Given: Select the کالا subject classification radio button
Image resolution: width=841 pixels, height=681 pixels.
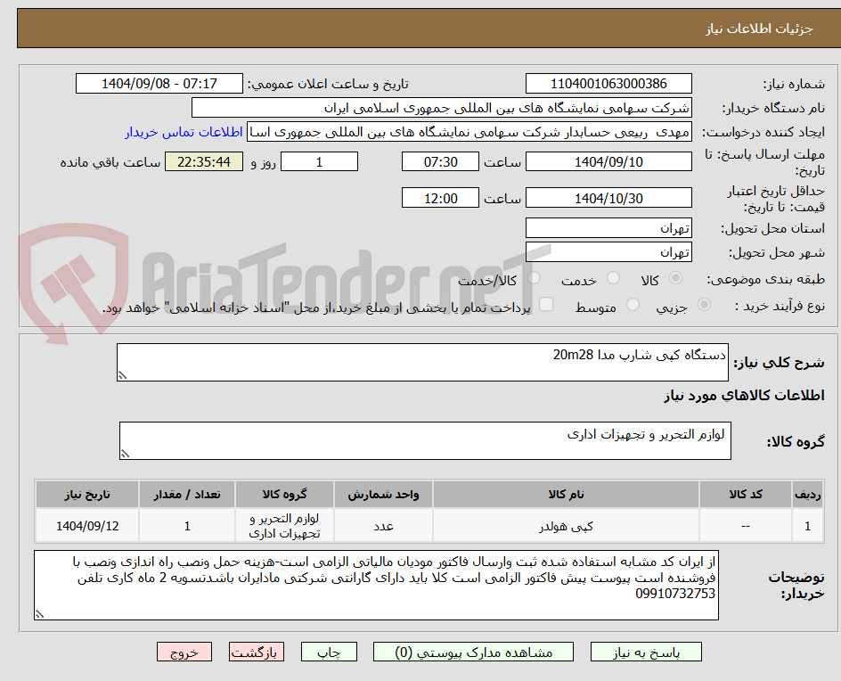Looking at the screenshot, I should [675, 278].
